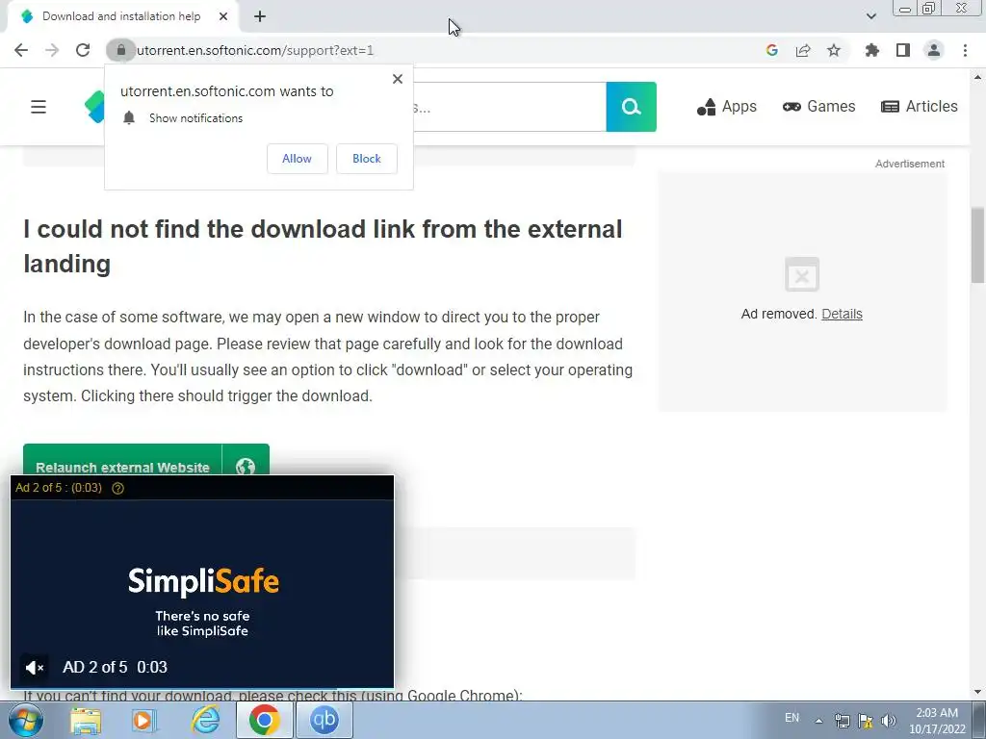Viewport: 986px width, 739px height.
Task: Open Windows Explorer from taskbar
Action: click(86, 720)
